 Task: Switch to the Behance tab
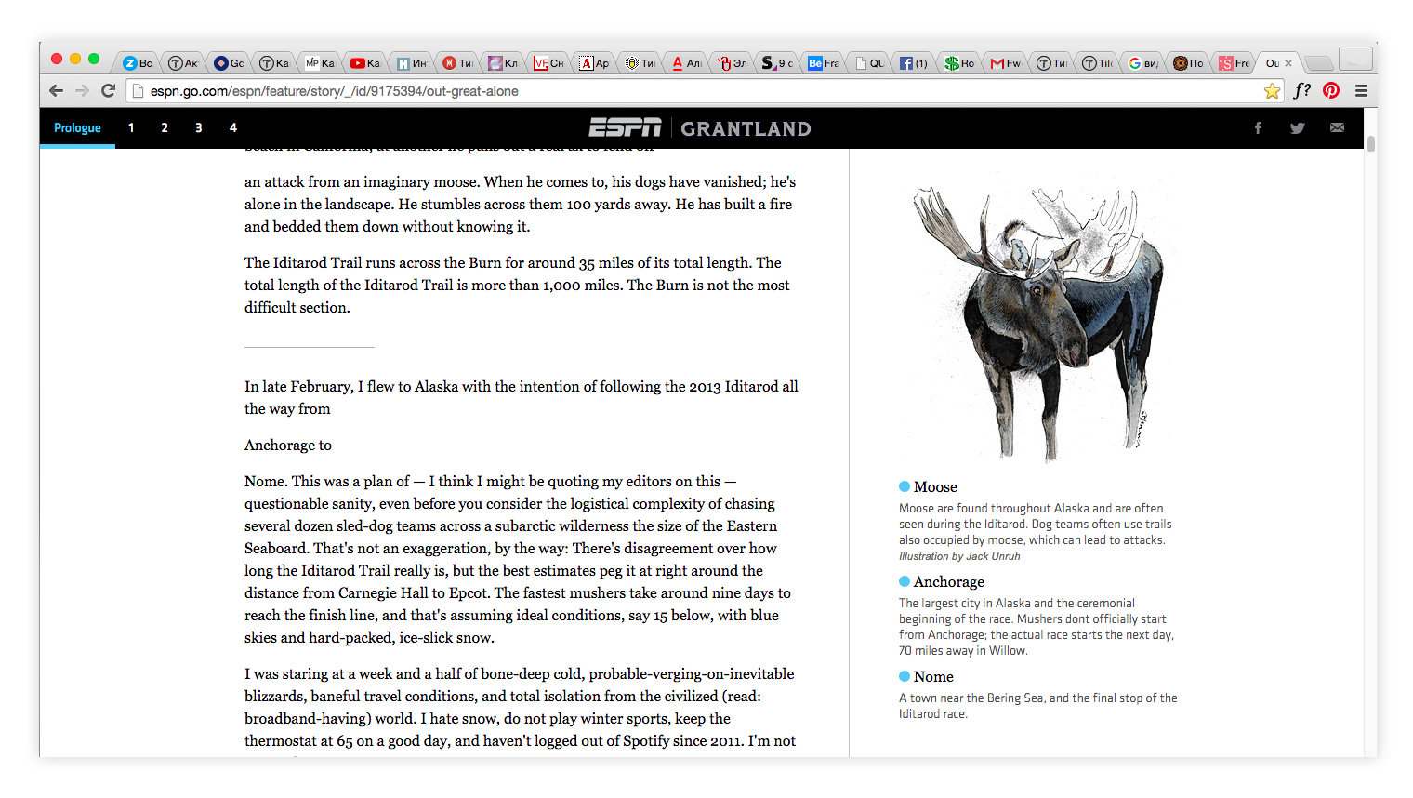tap(823, 63)
